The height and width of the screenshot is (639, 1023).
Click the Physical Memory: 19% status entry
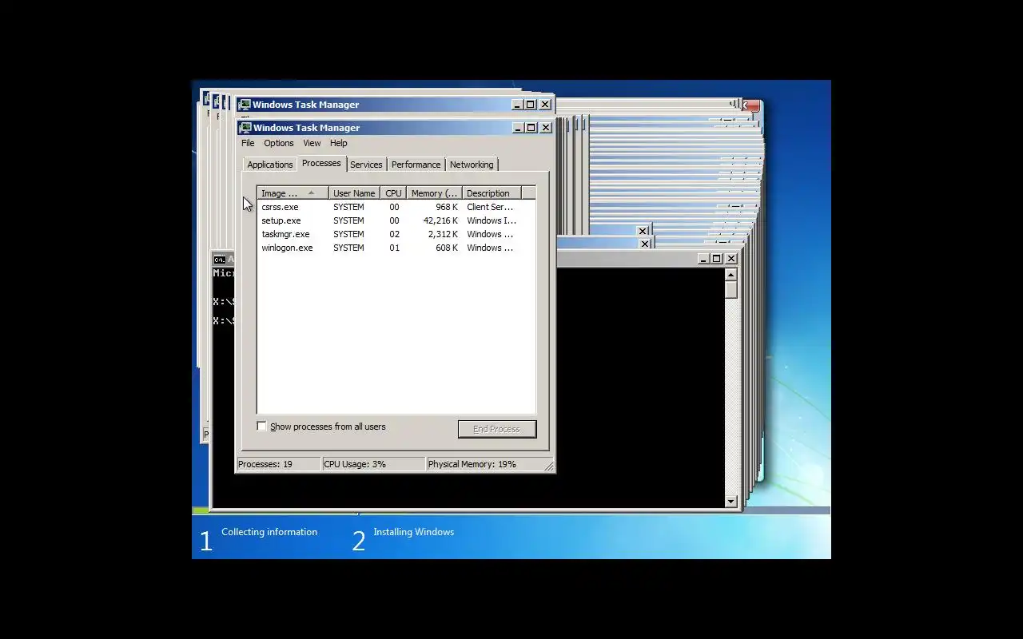(484, 464)
